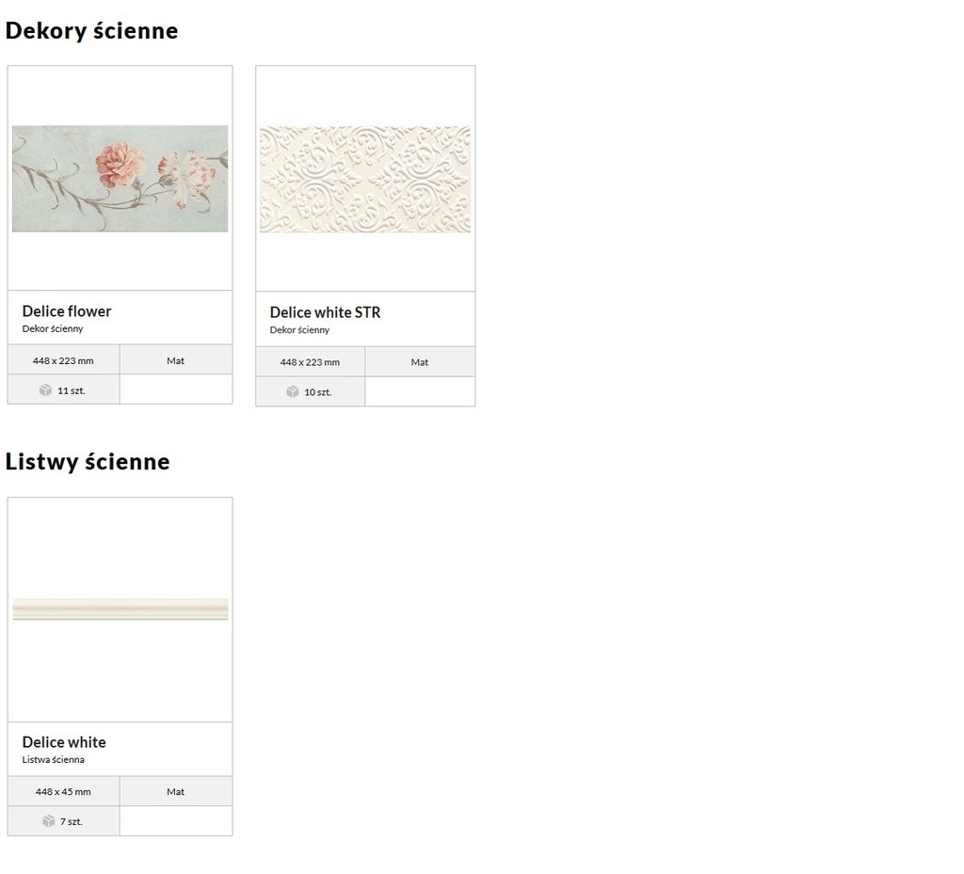Open the Delice white STR tile image
The width and height of the screenshot is (964, 874).
[x=365, y=180]
